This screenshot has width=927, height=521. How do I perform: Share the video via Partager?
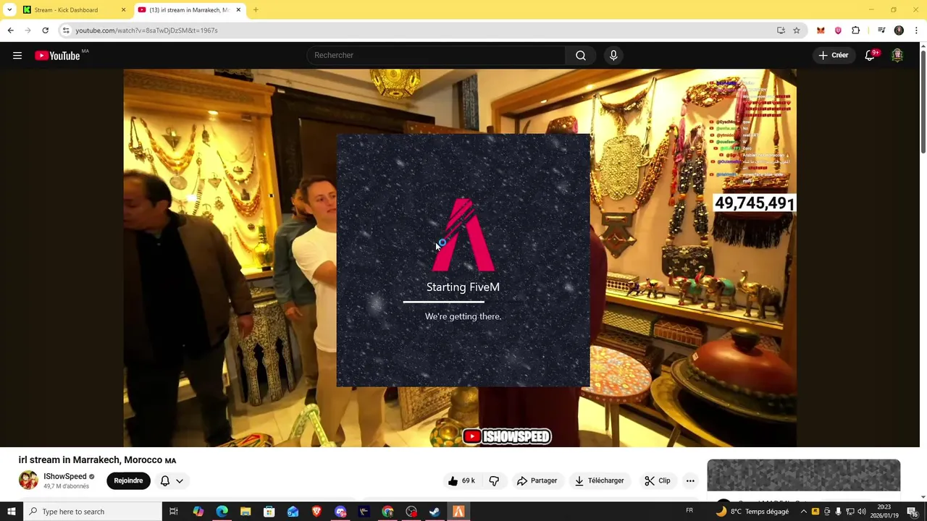click(537, 480)
